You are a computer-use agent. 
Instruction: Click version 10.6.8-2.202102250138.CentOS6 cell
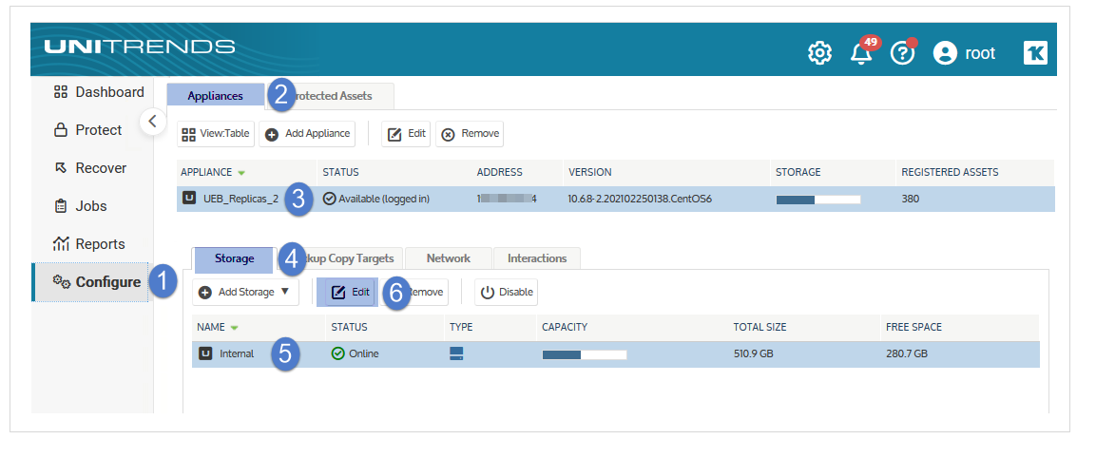(x=640, y=199)
